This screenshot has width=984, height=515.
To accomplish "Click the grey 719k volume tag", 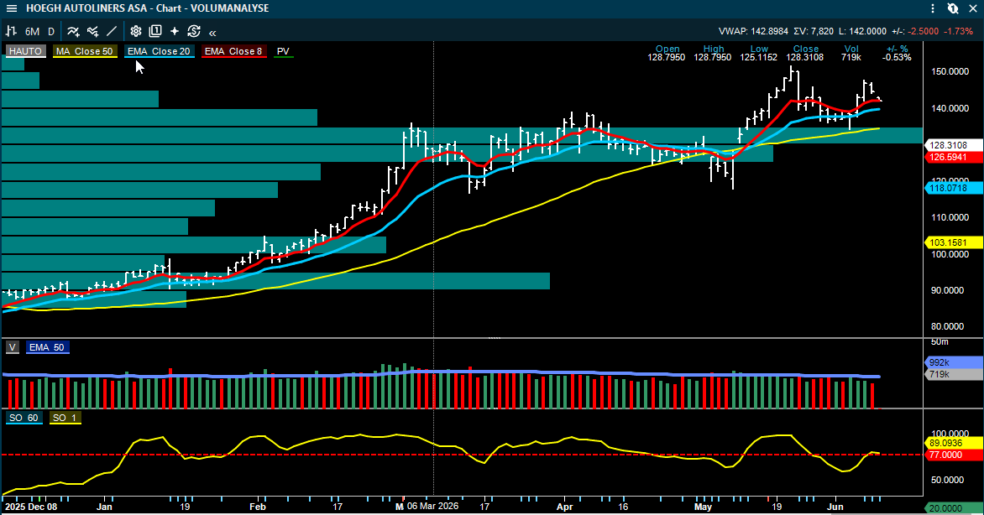I will (x=954, y=374).
